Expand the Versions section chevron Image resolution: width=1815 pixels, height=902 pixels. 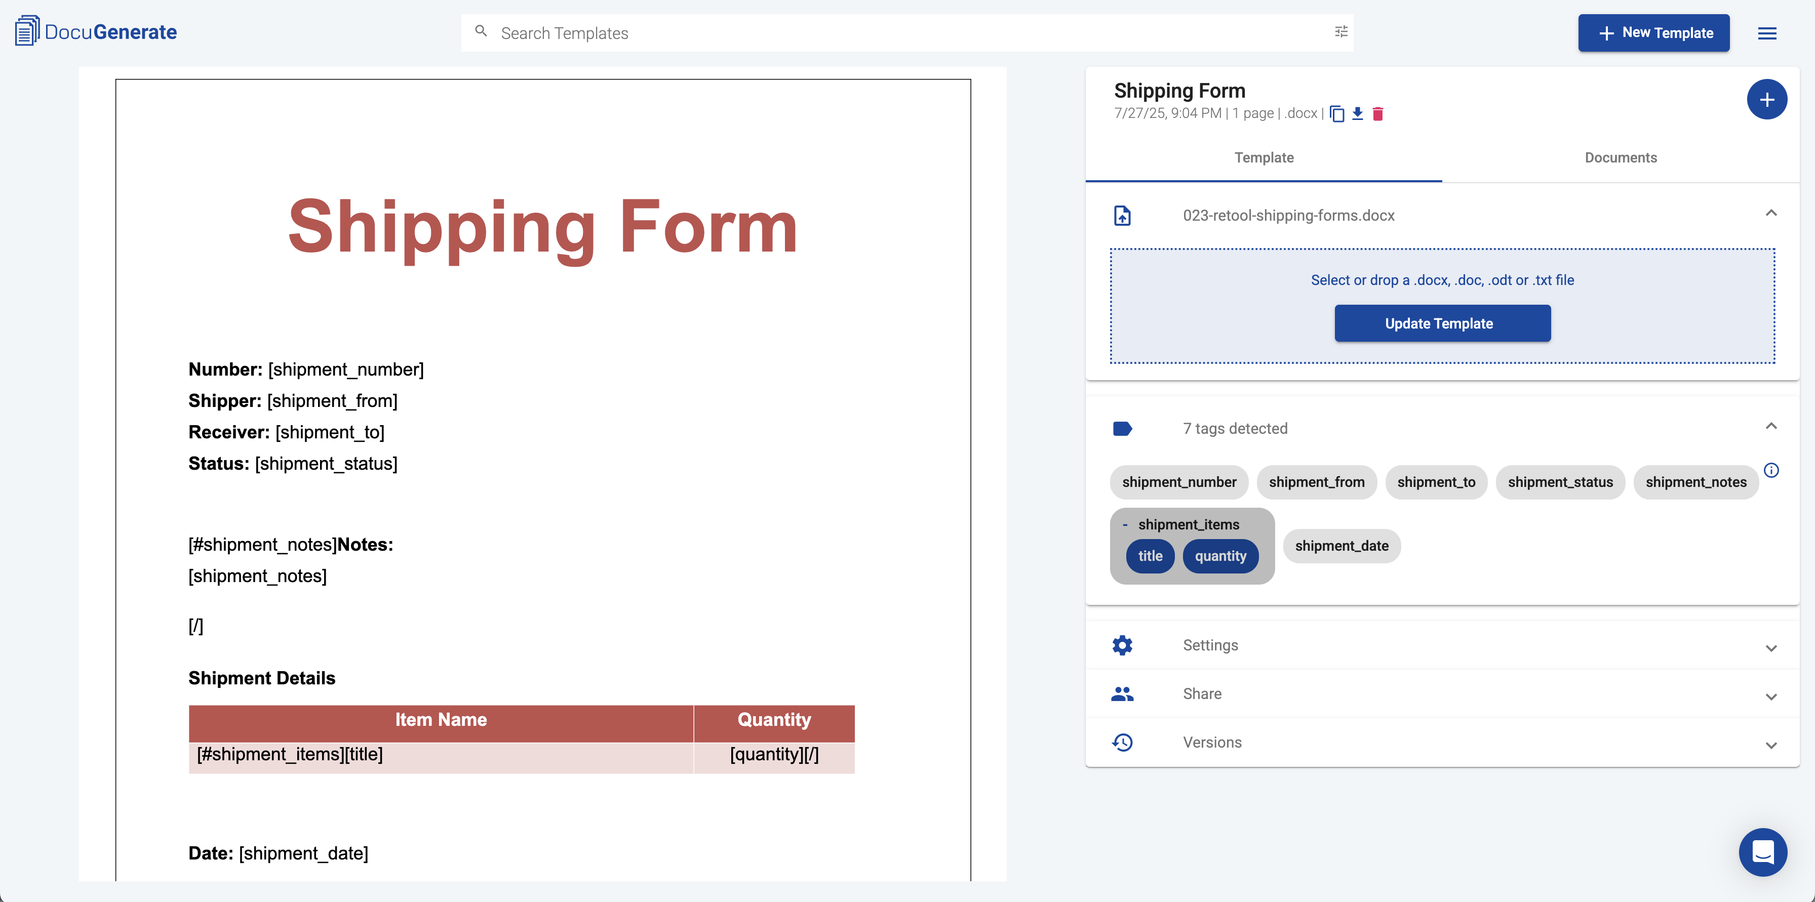tap(1770, 745)
